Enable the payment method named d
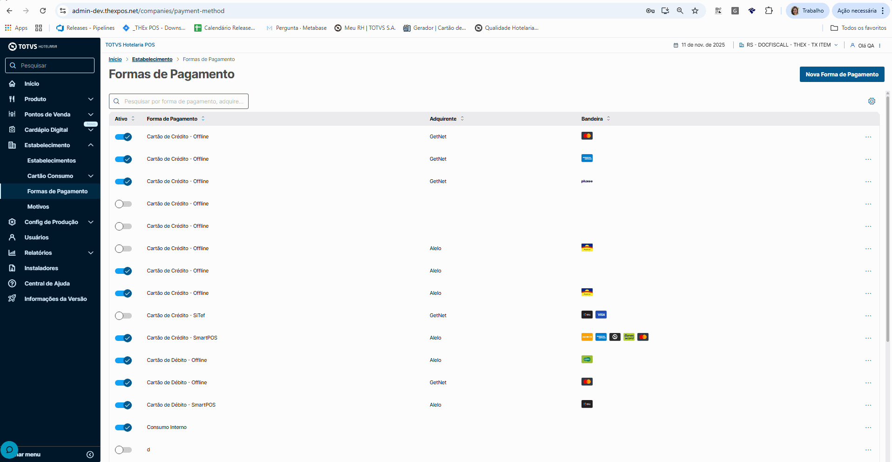 click(123, 450)
